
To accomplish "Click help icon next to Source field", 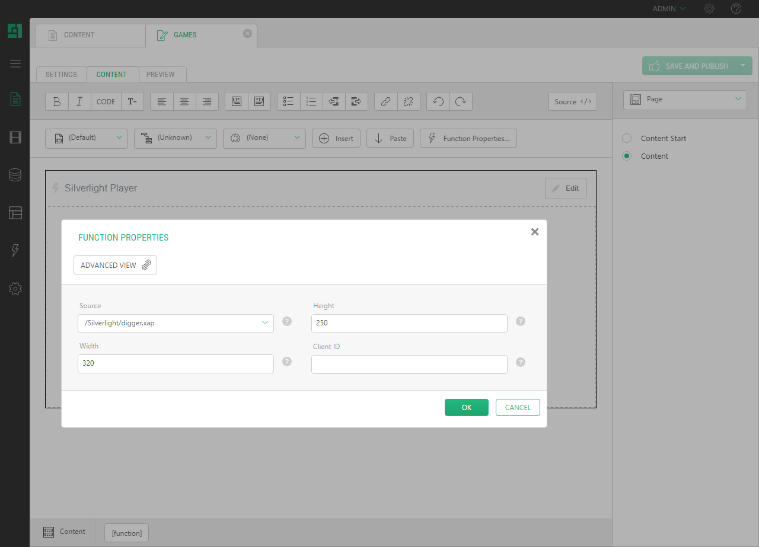I will pos(287,321).
